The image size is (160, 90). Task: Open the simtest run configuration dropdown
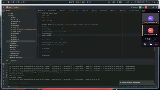click(134, 7)
